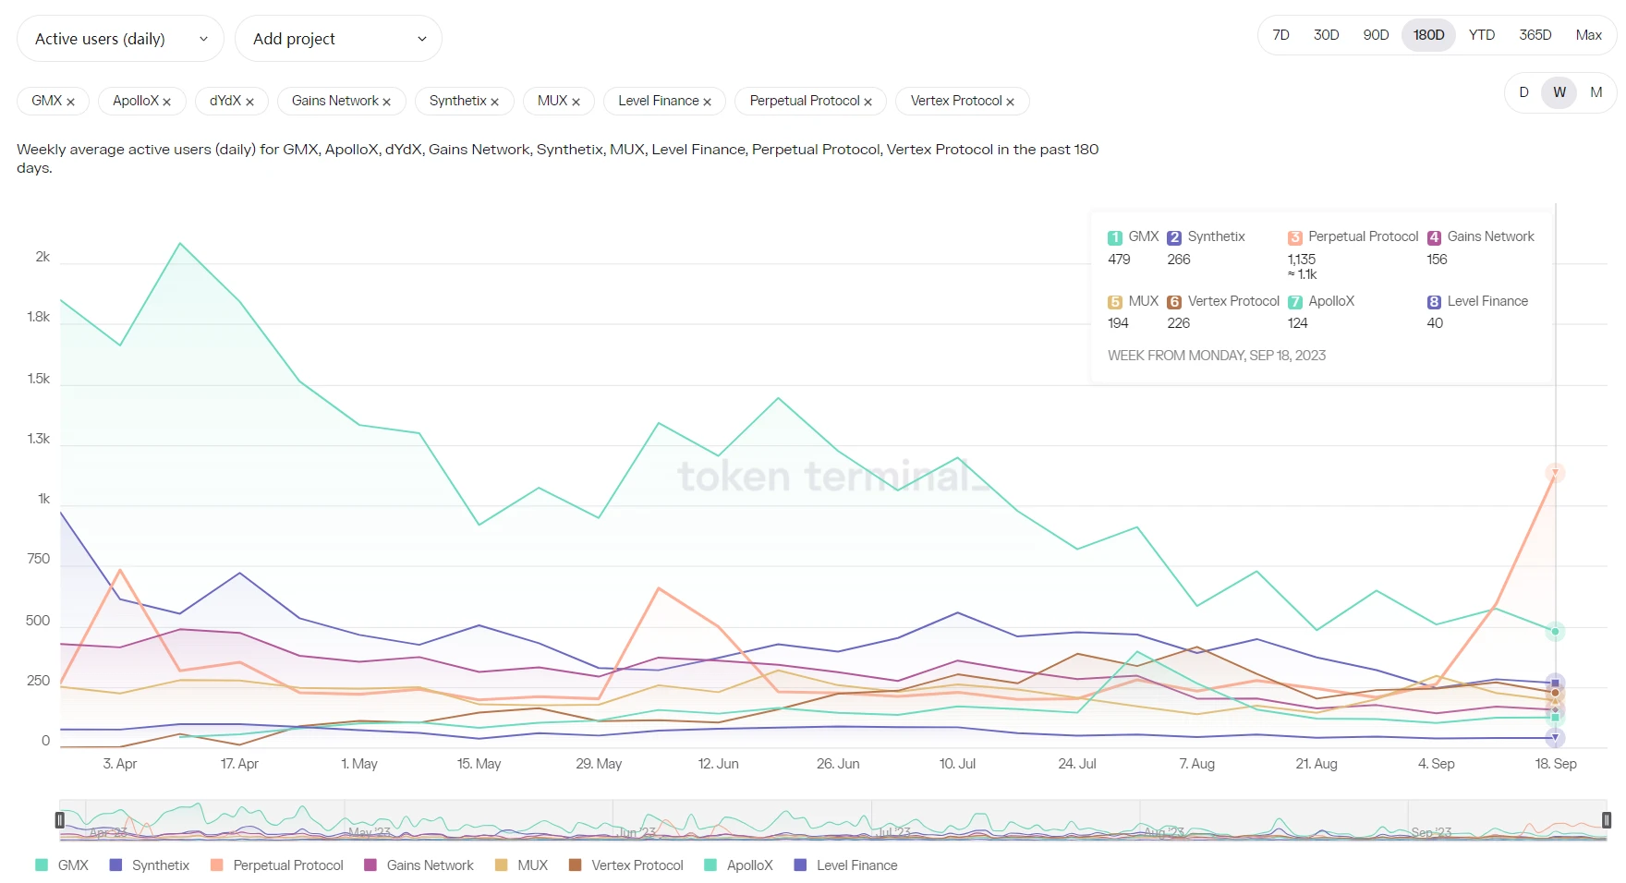The height and width of the screenshot is (883, 1626).
Task: Click the left range navigator handle
Action: [59, 820]
